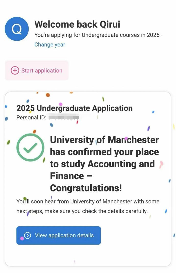The width and height of the screenshot is (176, 273).
Task: Click the orange confetti dot at card top
Action: click(x=48, y=95)
